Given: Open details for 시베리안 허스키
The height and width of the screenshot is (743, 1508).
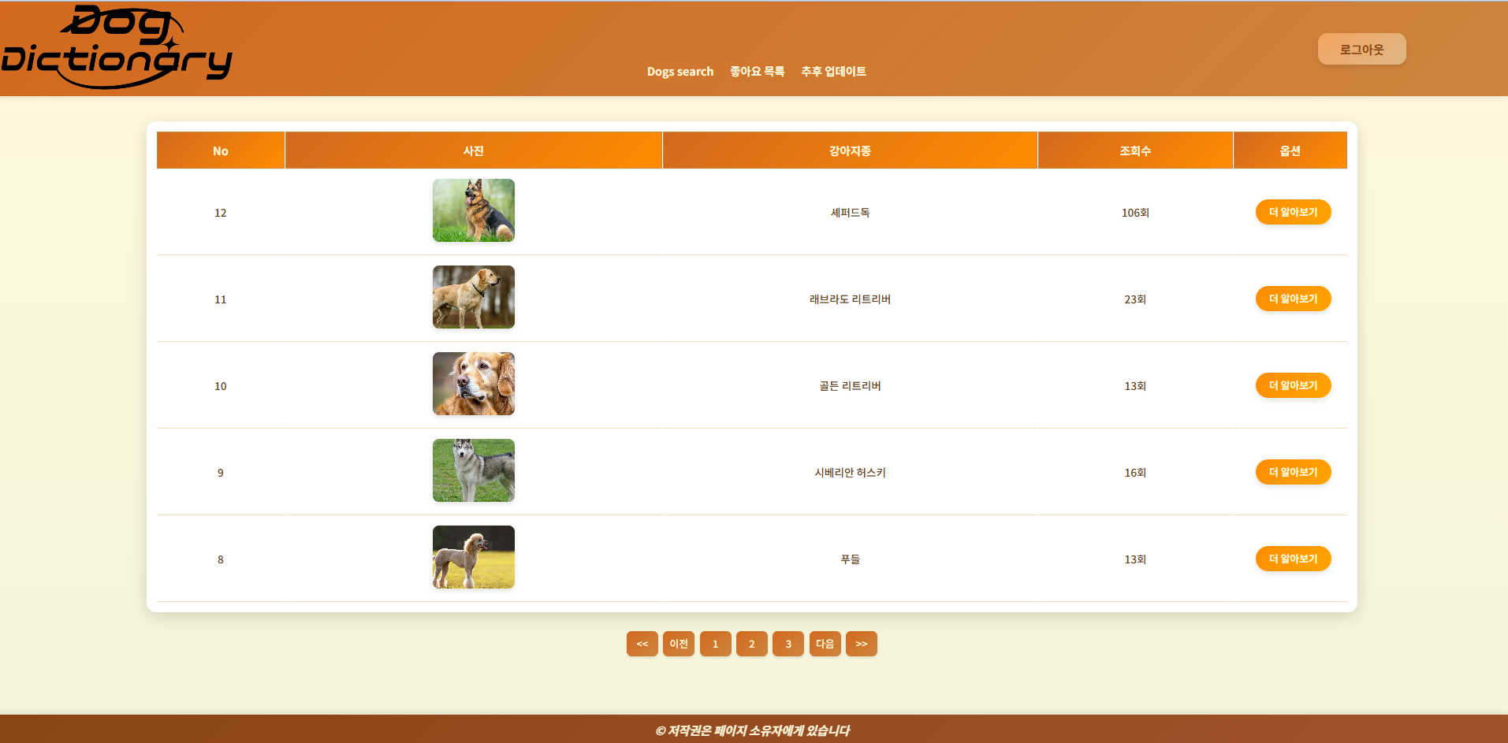Looking at the screenshot, I should 1293,472.
